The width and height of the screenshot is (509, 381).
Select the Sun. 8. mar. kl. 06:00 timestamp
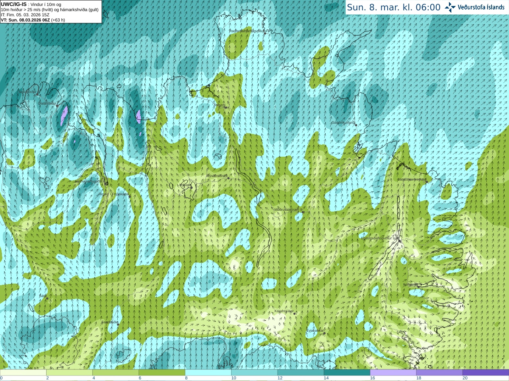394,7
